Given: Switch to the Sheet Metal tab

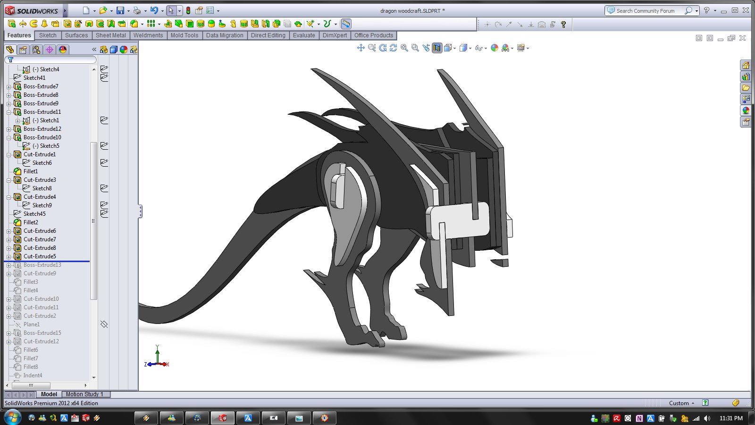Looking at the screenshot, I should [110, 35].
